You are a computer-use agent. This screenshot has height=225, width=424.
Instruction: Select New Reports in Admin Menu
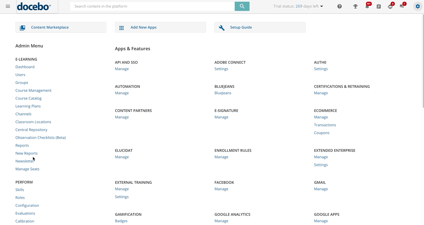(x=26, y=153)
